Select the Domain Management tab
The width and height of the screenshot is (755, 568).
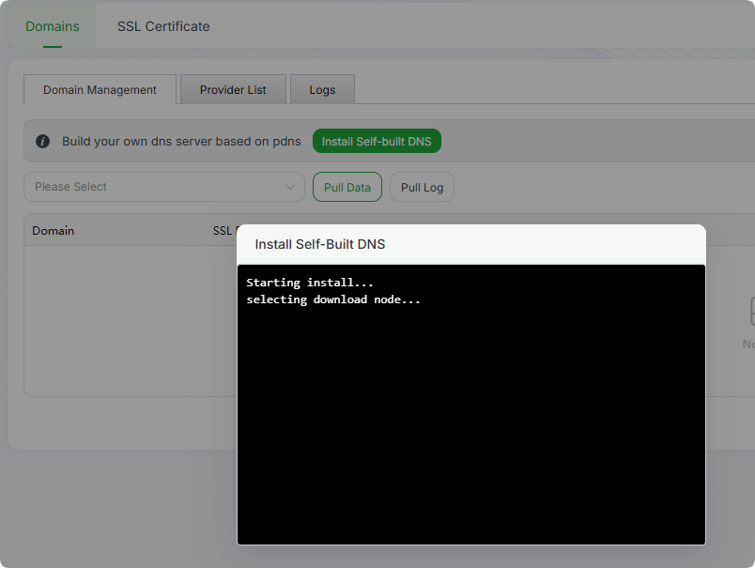tap(100, 89)
